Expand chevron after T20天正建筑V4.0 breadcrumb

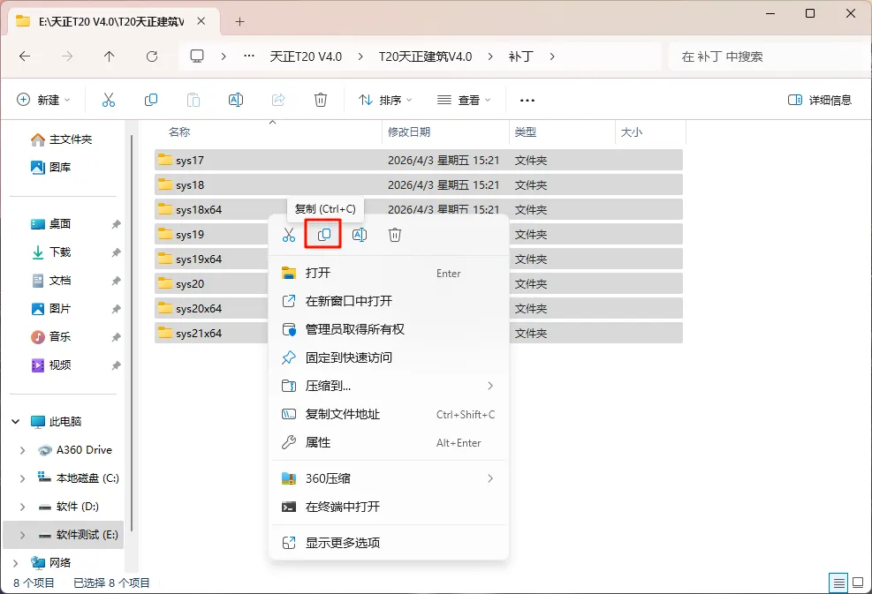[x=490, y=56]
